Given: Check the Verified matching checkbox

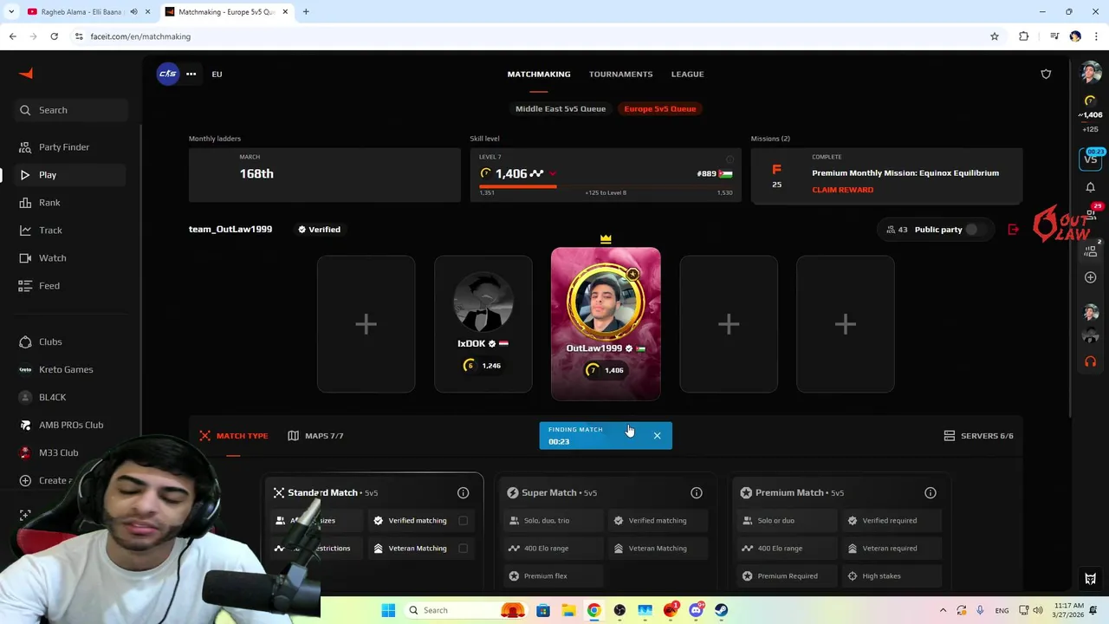Looking at the screenshot, I should [464, 521].
